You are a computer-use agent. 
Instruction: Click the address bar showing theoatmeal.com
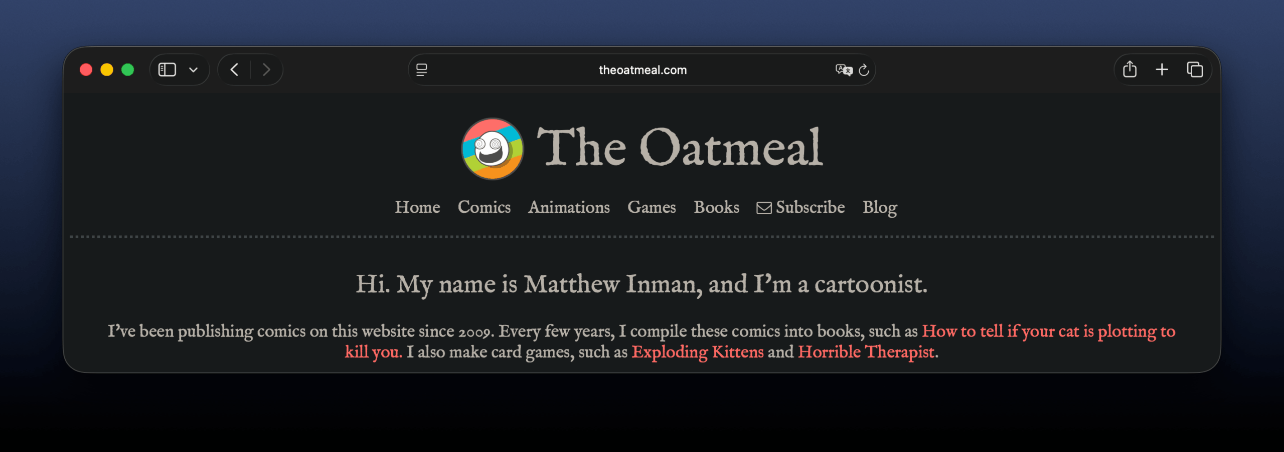(x=642, y=70)
